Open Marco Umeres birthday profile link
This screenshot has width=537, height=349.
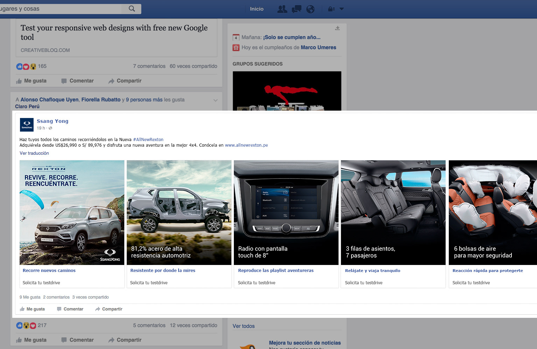pyautogui.click(x=319, y=47)
